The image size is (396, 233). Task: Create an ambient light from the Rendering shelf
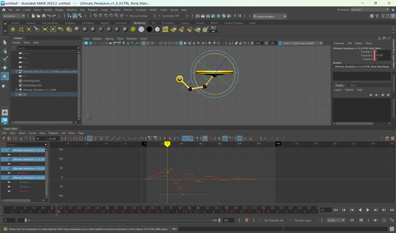click(13, 29)
